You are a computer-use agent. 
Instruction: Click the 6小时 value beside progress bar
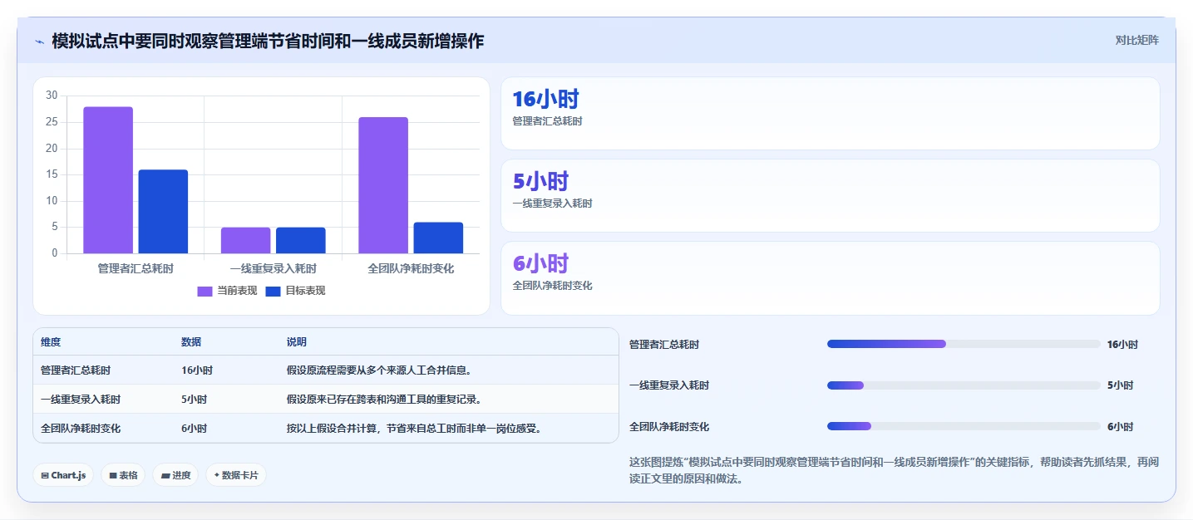point(1120,427)
